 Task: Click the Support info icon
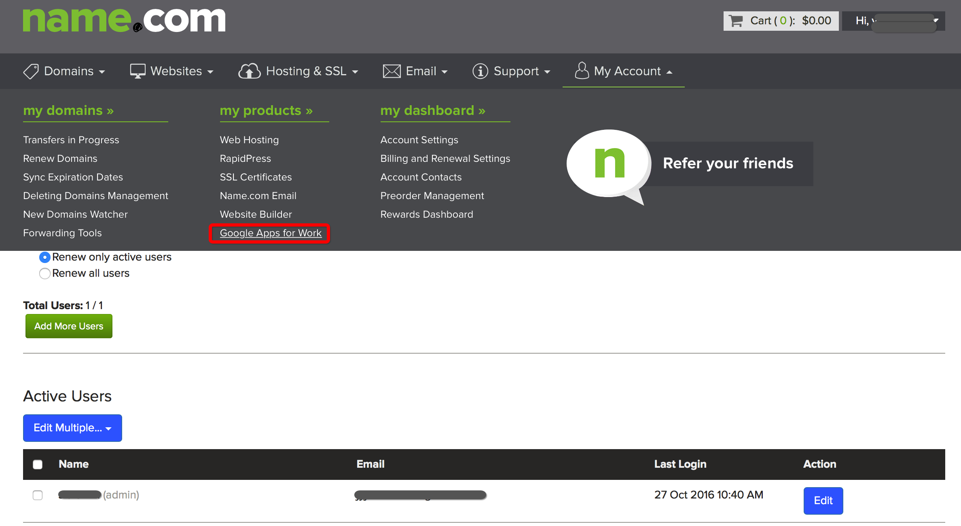[x=480, y=71]
